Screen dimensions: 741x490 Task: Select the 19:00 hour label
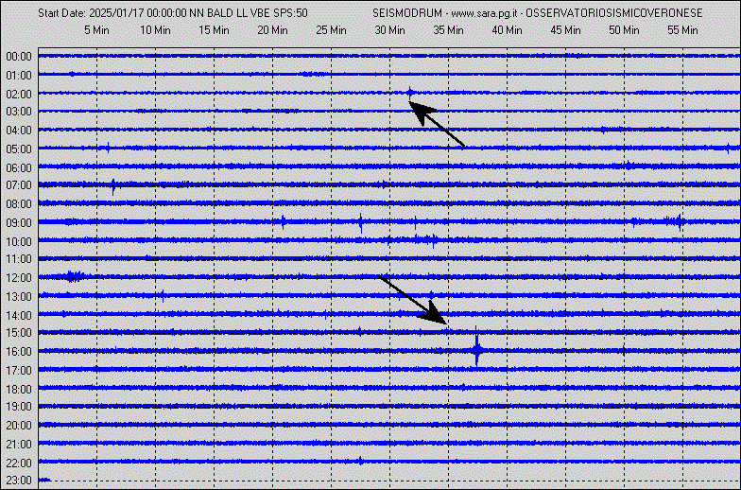[19, 407]
